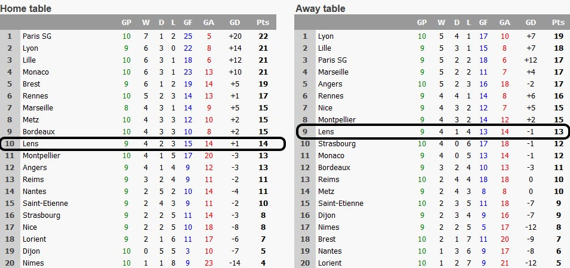Click the GF header in Away table
Viewport: 570px width, 268px height.
(x=483, y=23)
